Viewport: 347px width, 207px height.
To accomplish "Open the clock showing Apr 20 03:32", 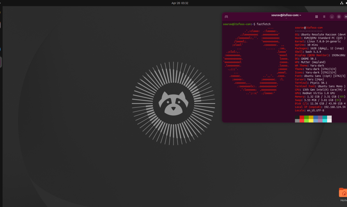I will point(180,3).
